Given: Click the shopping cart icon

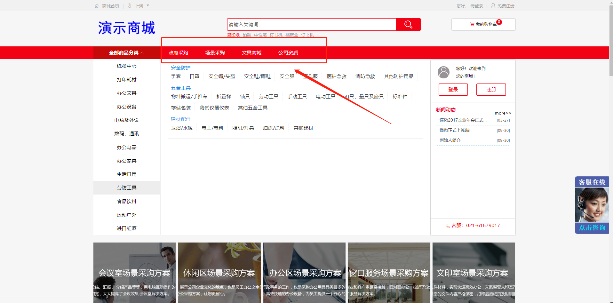Looking at the screenshot, I should (x=472, y=24).
